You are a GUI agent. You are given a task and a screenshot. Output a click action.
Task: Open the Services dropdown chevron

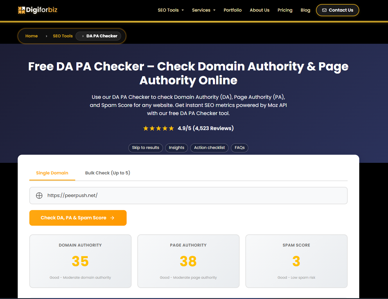tap(214, 10)
